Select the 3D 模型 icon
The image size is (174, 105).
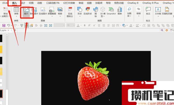(103, 12)
